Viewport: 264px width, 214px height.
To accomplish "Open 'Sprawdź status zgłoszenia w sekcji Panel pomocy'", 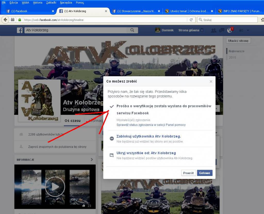I will click(x=151, y=125).
